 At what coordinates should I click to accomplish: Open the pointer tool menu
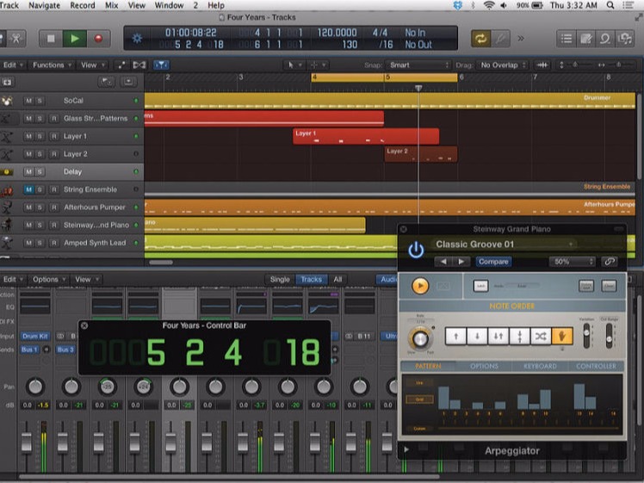(294, 65)
